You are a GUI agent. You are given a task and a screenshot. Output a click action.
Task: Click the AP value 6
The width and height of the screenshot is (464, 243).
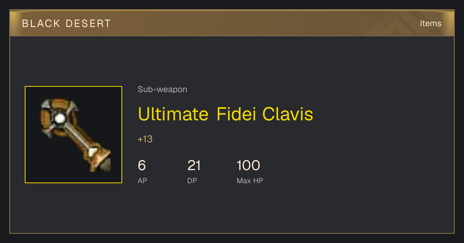(x=142, y=165)
